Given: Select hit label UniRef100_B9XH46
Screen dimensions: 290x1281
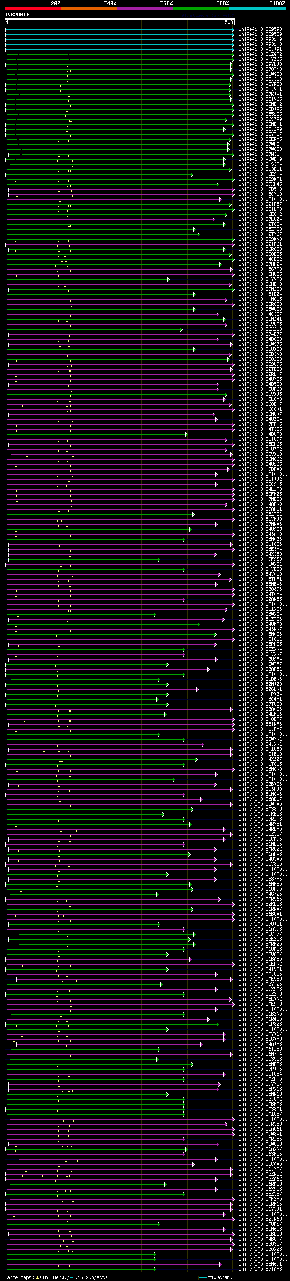Looking at the screenshot, I should (x=260, y=184).
